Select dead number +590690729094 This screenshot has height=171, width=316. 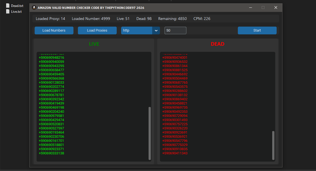click(175, 116)
